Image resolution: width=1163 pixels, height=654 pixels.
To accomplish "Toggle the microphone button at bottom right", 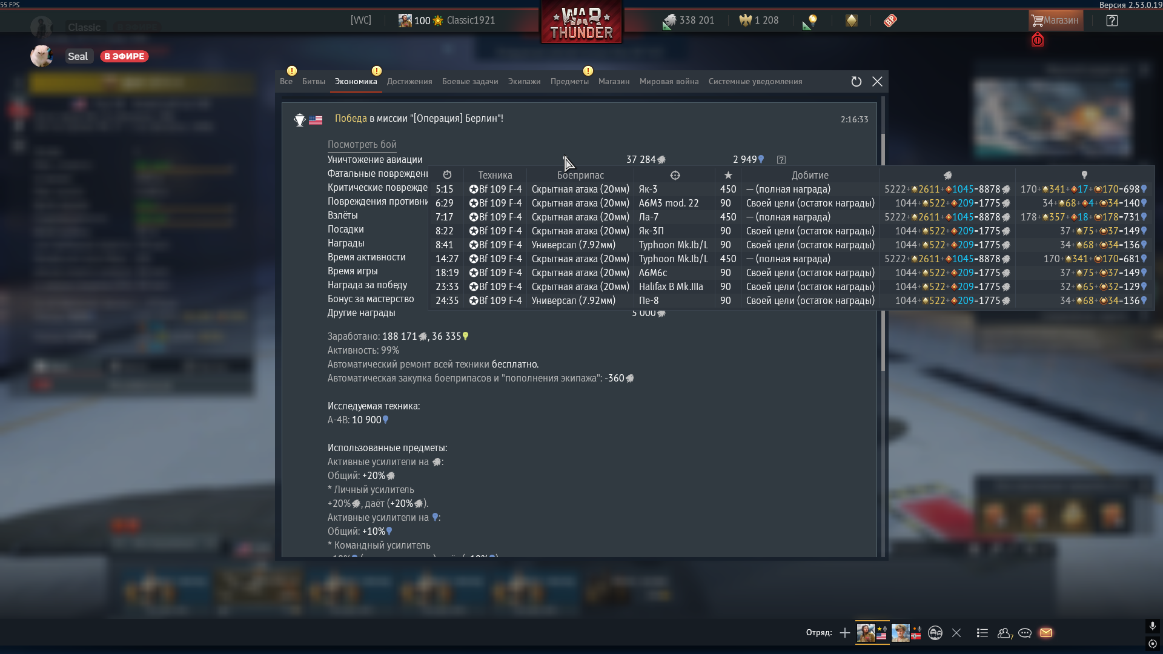I will coord(1152,626).
